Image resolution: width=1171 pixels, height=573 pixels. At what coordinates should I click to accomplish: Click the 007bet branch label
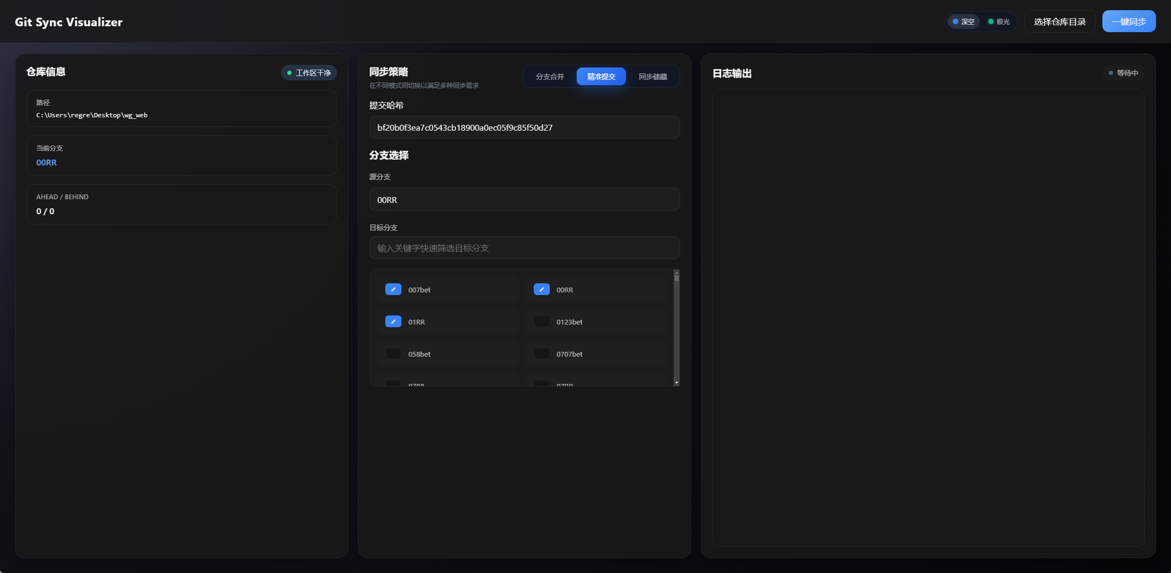pyautogui.click(x=419, y=290)
